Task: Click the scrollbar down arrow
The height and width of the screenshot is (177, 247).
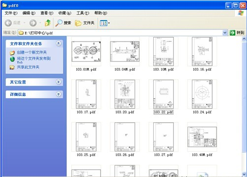Action: point(244,175)
